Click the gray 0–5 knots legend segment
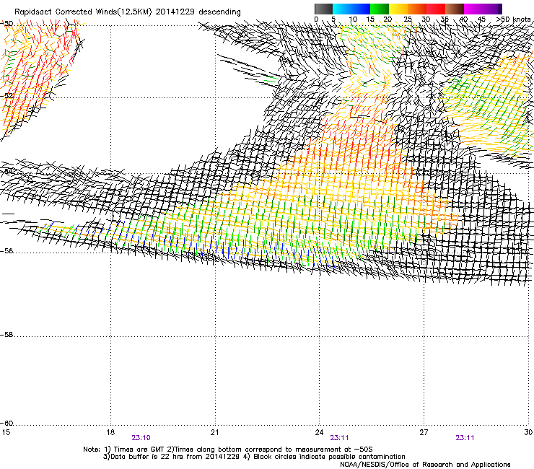534x469 pixels. [323, 9]
